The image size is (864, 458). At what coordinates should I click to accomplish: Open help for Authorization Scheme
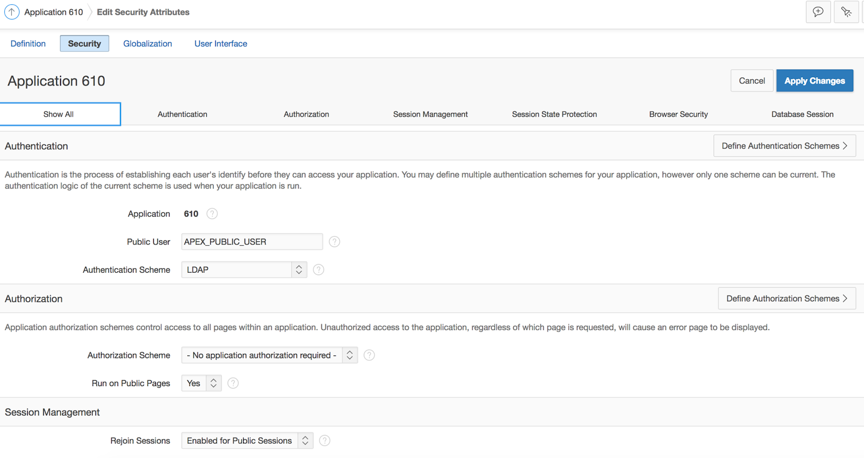tap(369, 355)
